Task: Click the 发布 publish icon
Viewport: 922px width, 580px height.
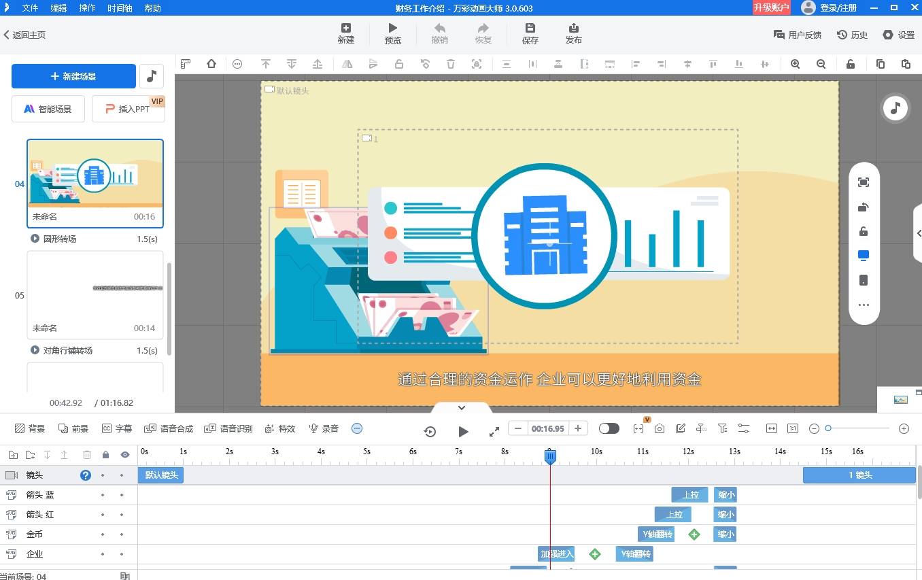Action: pyautogui.click(x=573, y=29)
